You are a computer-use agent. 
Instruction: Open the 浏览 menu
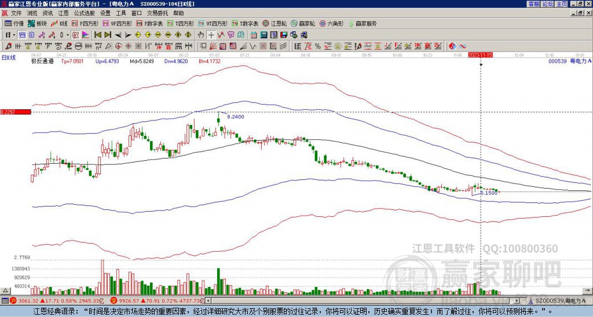point(32,13)
